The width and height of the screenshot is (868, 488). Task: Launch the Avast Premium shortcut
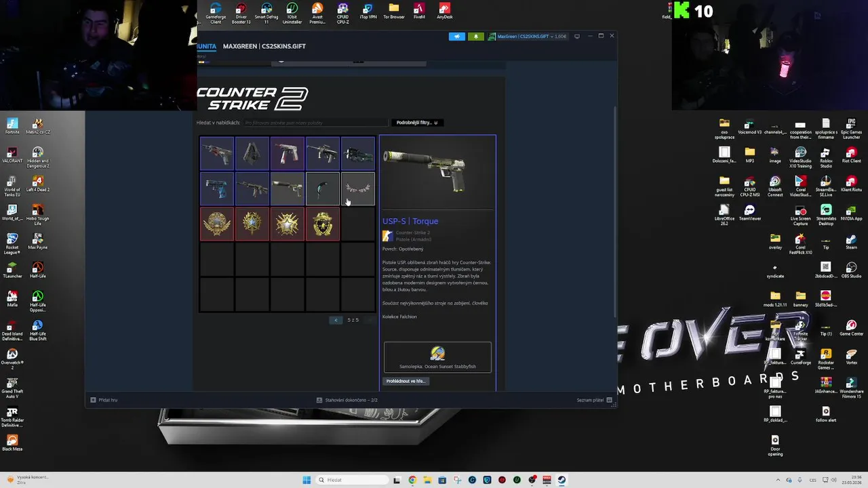[317, 13]
